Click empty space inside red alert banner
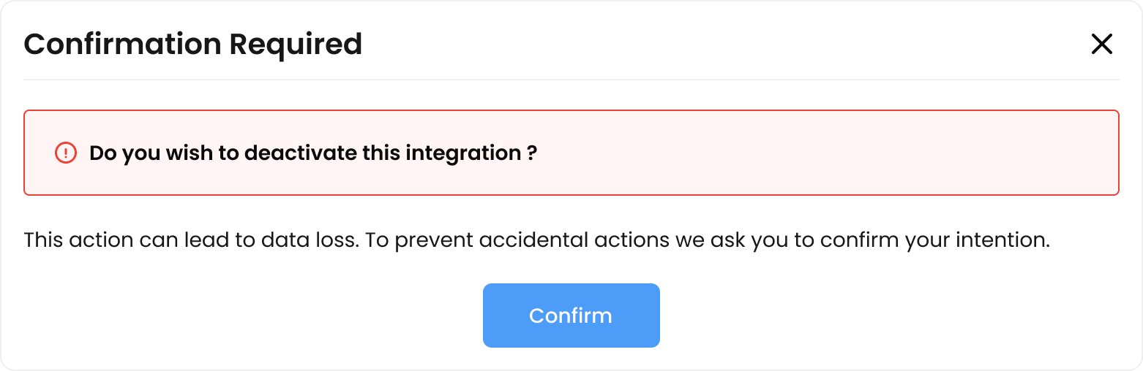This screenshot has height=371, width=1143. coord(805,153)
